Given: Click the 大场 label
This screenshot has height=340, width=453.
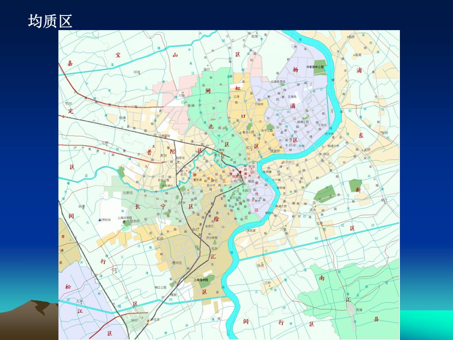Looking at the screenshot, I should coord(181,95).
